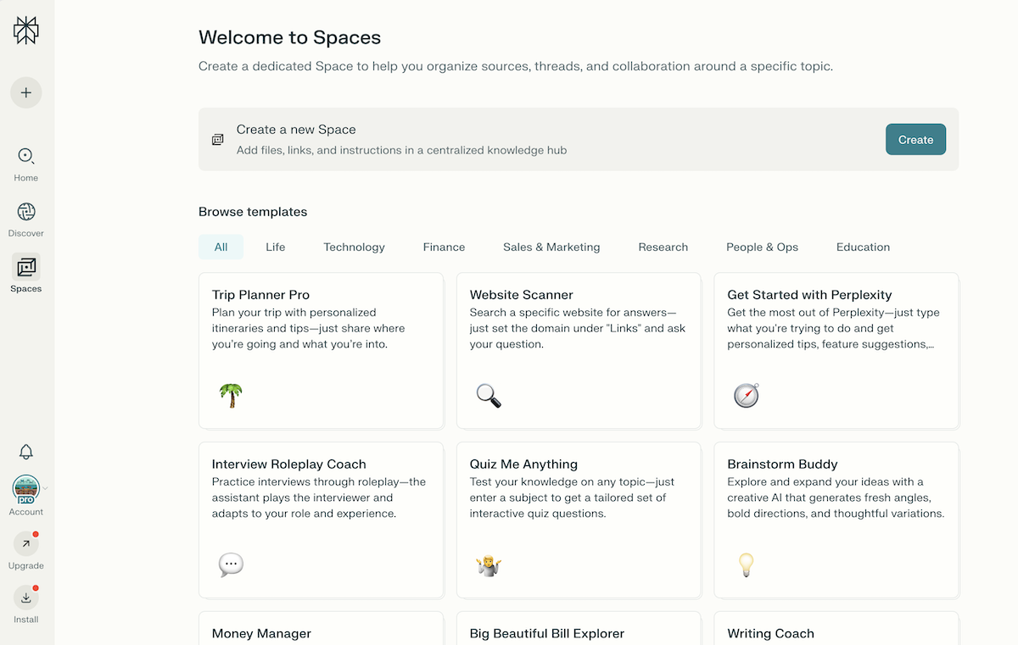Screen dimensions: 1018x645
Task: Open the Education templates tab
Action: (863, 247)
